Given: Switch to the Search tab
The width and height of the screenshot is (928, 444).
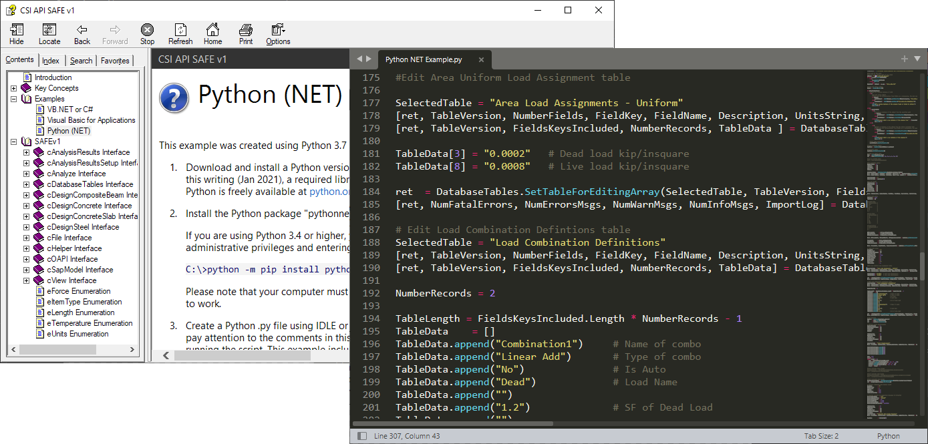Looking at the screenshot, I should (82, 61).
